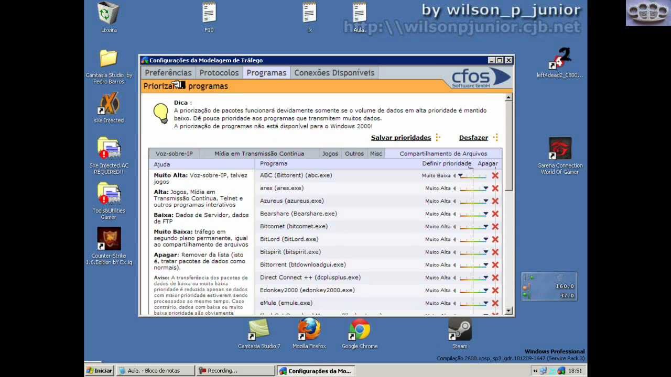Screen dimensions: 671x377
Task: Remove Bittorrent (btdownloadgui.exe) with red X
Action: pos(495,265)
